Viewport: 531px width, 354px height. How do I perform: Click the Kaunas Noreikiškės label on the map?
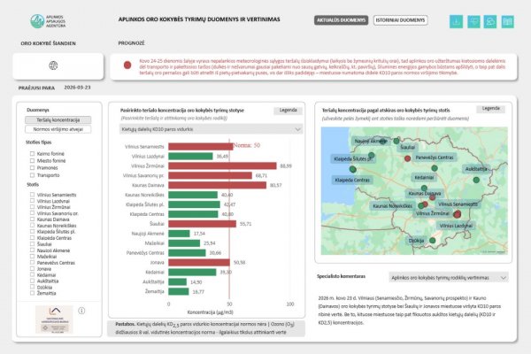pyautogui.click(x=392, y=206)
